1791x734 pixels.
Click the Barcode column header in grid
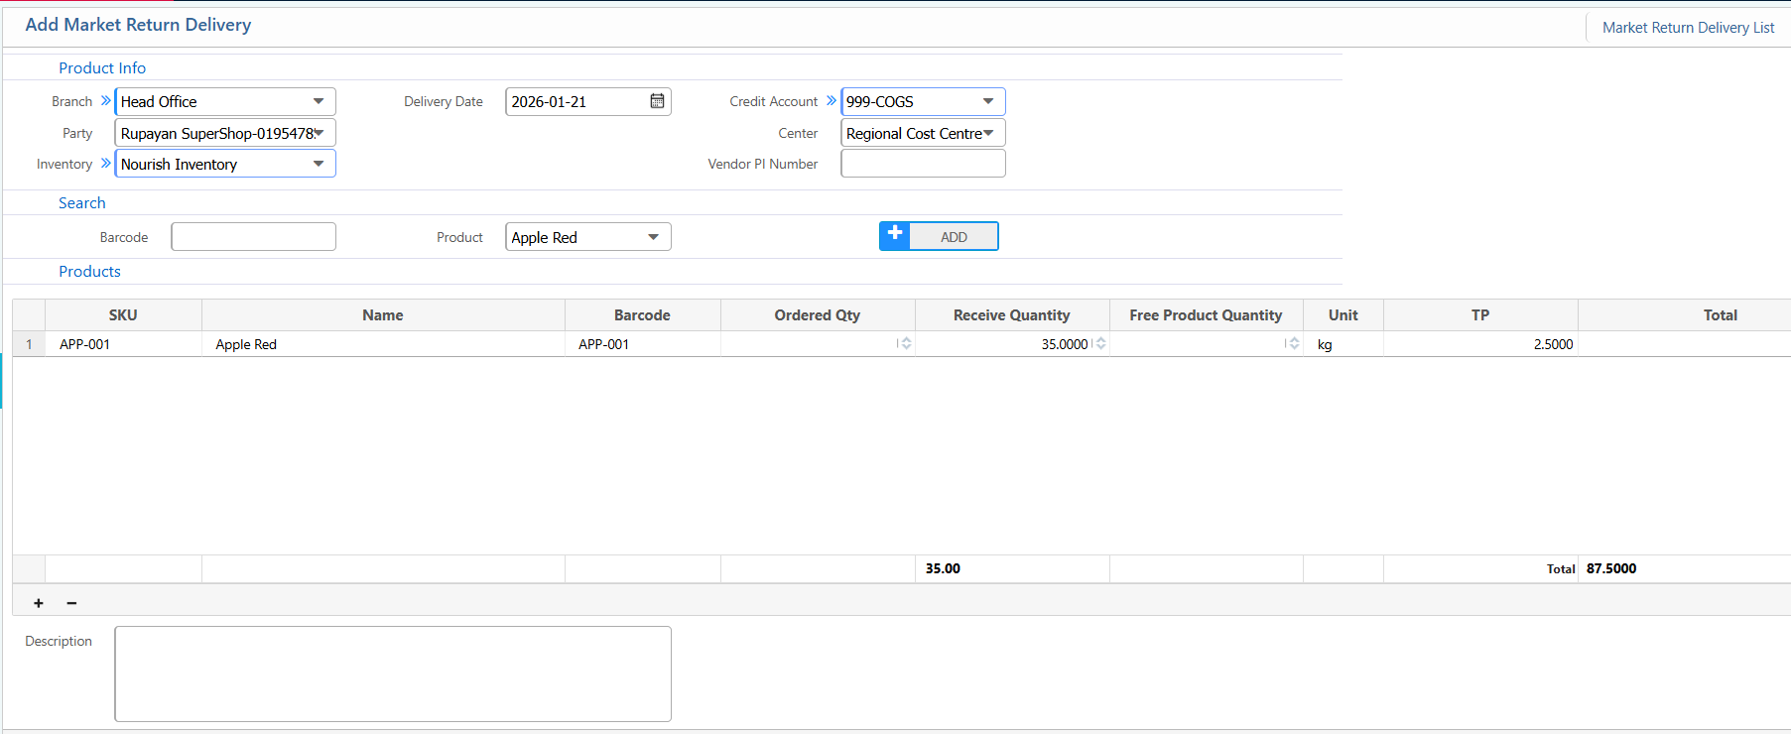coord(642,315)
